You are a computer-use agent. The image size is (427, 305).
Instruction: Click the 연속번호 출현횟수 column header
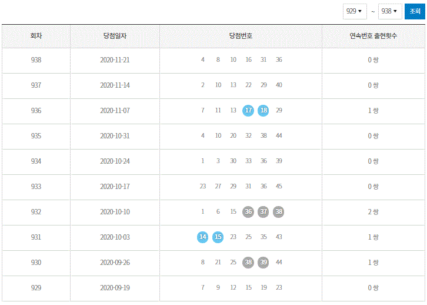373,36
